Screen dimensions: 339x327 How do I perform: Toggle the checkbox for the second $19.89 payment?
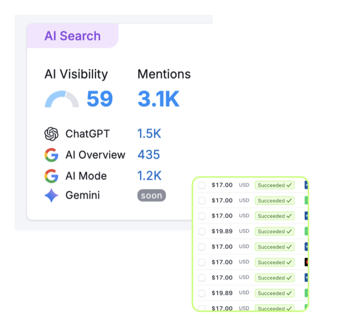(202, 293)
